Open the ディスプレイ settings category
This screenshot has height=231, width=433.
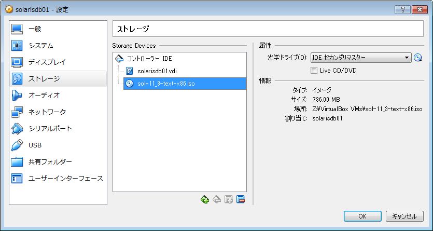coord(58,62)
